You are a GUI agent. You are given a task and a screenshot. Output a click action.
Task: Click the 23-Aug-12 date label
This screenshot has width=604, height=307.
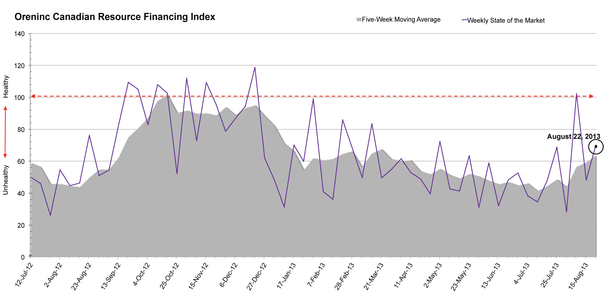pos(81,277)
